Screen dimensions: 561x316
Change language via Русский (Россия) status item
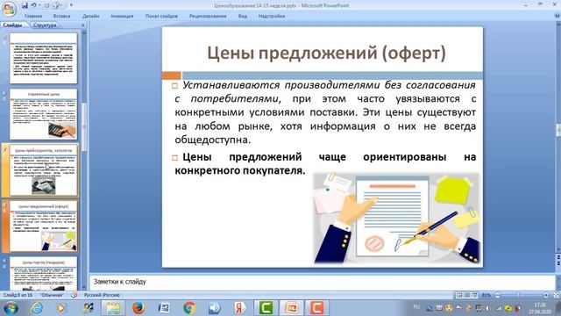tap(102, 295)
